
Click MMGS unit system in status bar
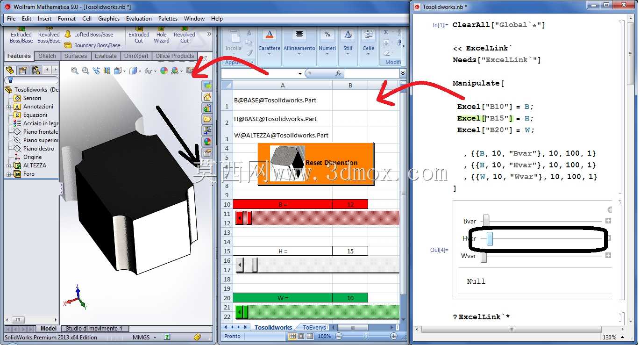(141, 337)
